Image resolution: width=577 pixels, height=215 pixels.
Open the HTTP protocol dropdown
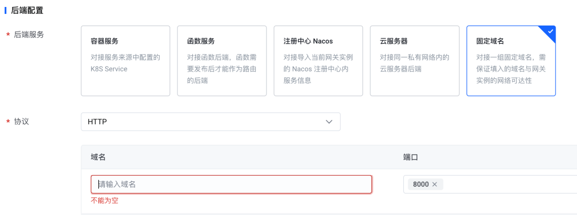tap(210, 122)
